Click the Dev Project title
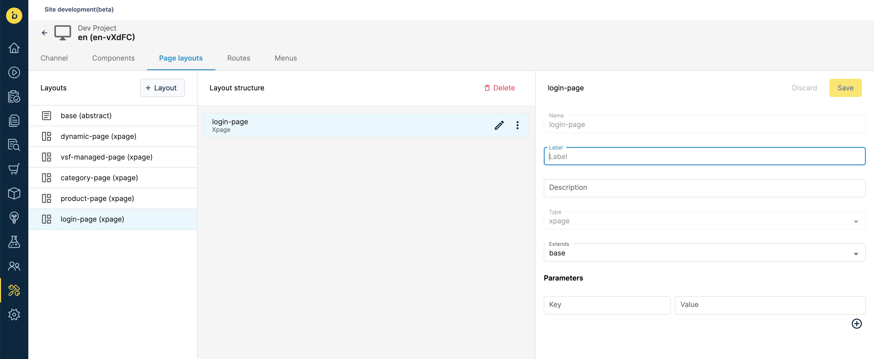 coord(97,28)
